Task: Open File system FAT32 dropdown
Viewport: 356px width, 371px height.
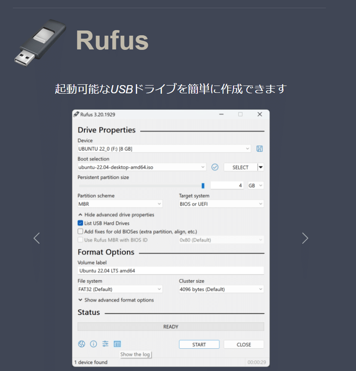Action: (x=120, y=289)
